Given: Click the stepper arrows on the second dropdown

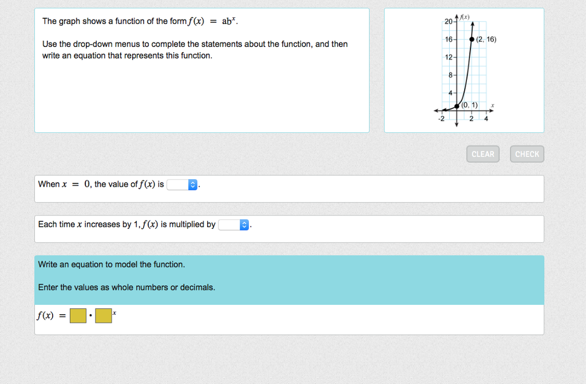Looking at the screenshot, I should pos(243,225).
